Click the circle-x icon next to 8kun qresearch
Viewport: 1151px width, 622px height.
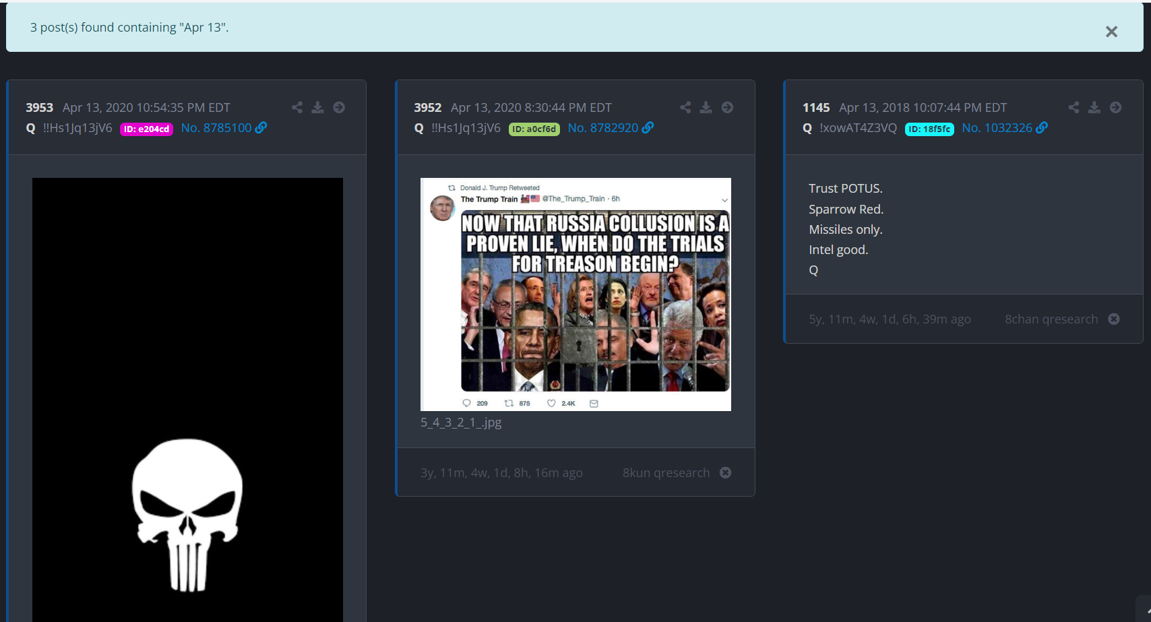725,472
